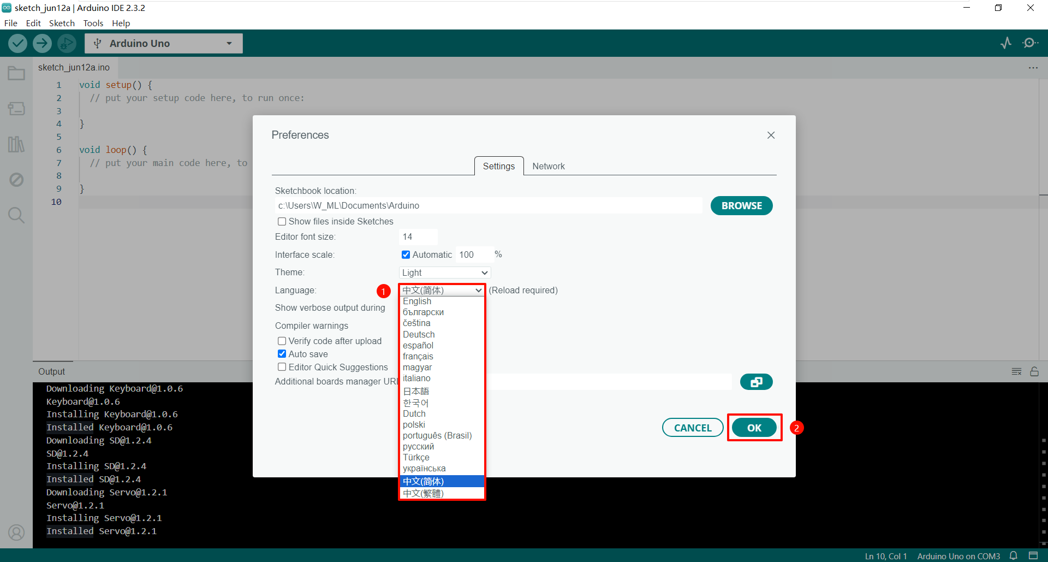Open the Arduino Uno board selector dropdown
The width and height of the screenshot is (1048, 562).
click(x=164, y=43)
